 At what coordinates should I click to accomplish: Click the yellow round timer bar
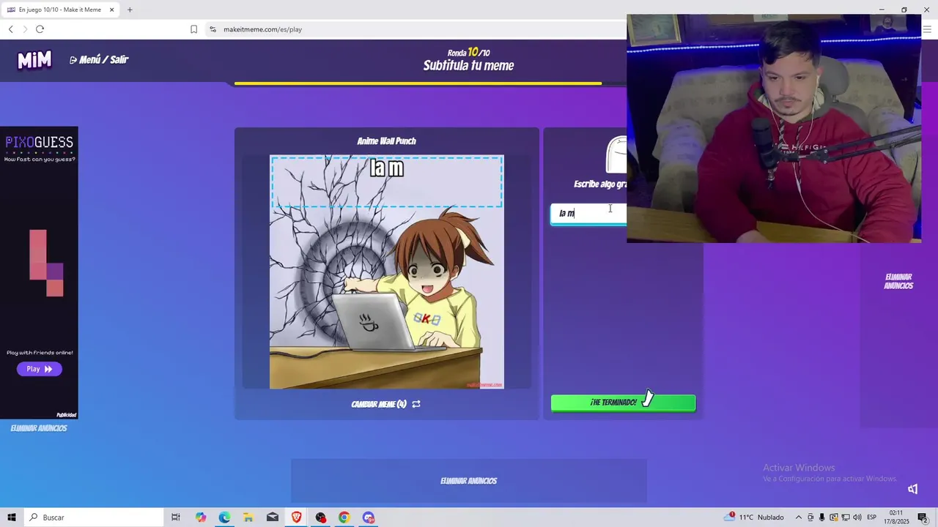pyautogui.click(x=418, y=83)
